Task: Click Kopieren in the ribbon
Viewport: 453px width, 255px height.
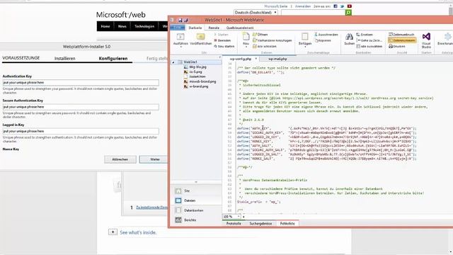Action: (x=323, y=40)
